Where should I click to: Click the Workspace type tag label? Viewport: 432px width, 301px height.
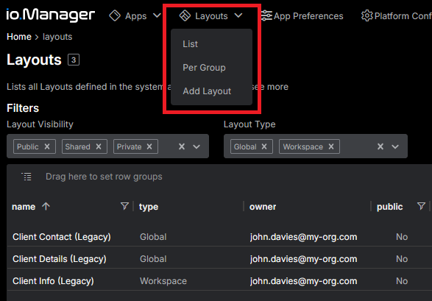303,147
